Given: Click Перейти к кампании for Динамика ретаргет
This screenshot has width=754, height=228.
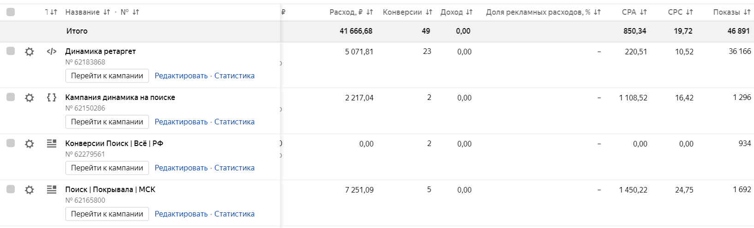Looking at the screenshot, I should tap(107, 76).
